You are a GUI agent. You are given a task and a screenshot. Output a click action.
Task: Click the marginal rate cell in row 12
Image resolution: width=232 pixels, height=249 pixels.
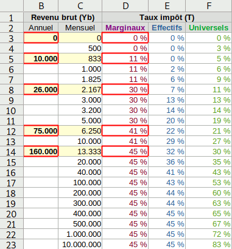click(125, 131)
